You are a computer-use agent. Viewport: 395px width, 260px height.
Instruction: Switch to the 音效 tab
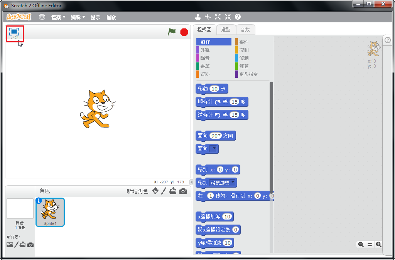pos(245,30)
